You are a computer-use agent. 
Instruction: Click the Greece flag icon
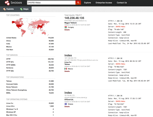(x=66, y=104)
